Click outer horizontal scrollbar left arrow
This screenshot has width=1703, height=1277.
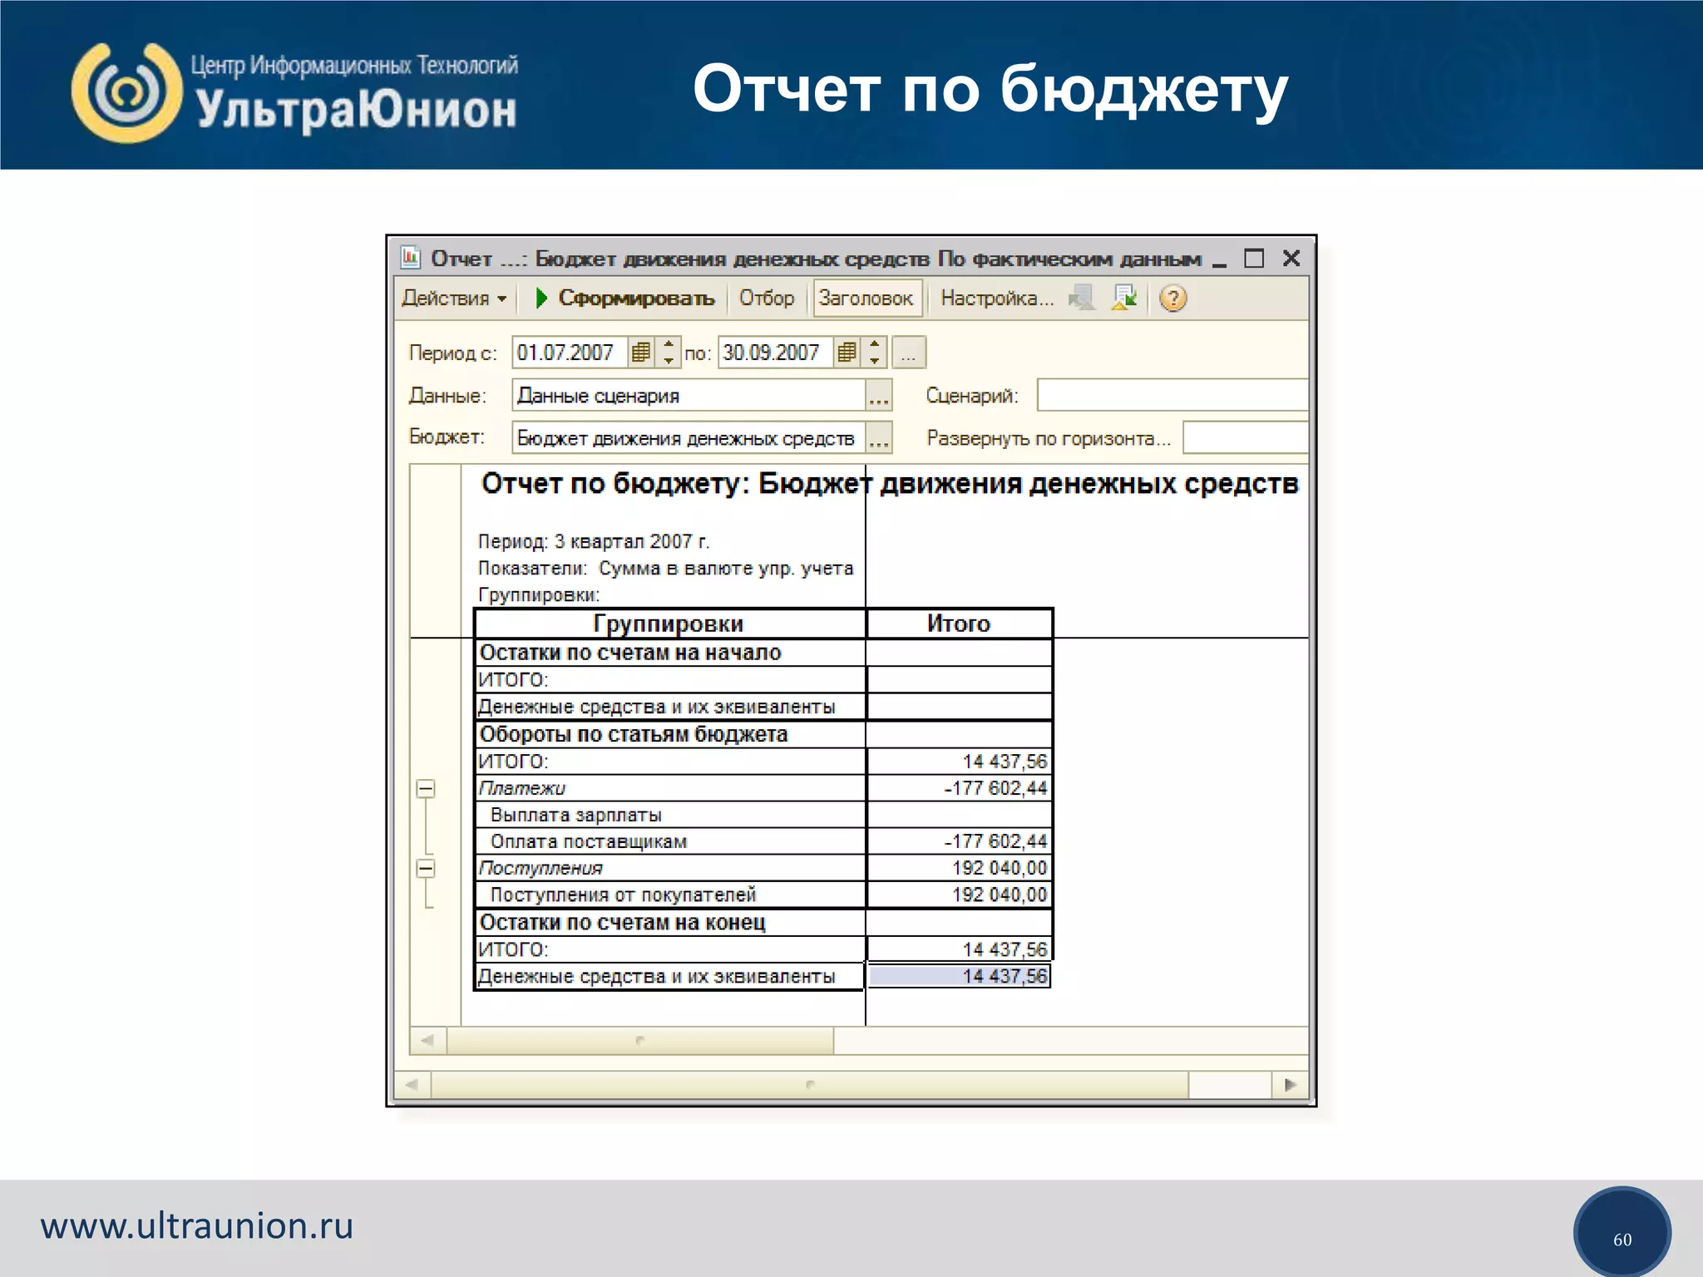(412, 1084)
